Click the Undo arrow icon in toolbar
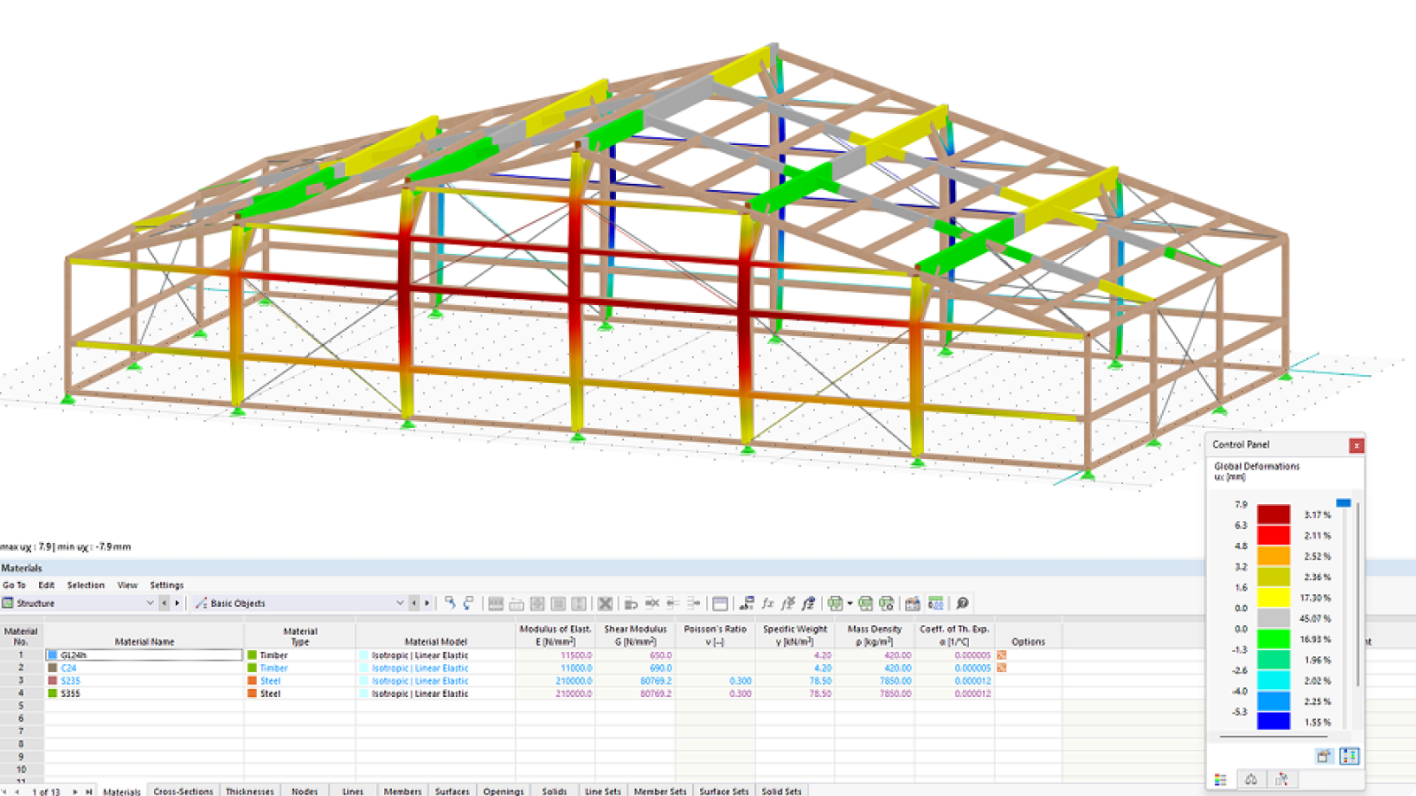The image size is (1416, 796). 450,603
